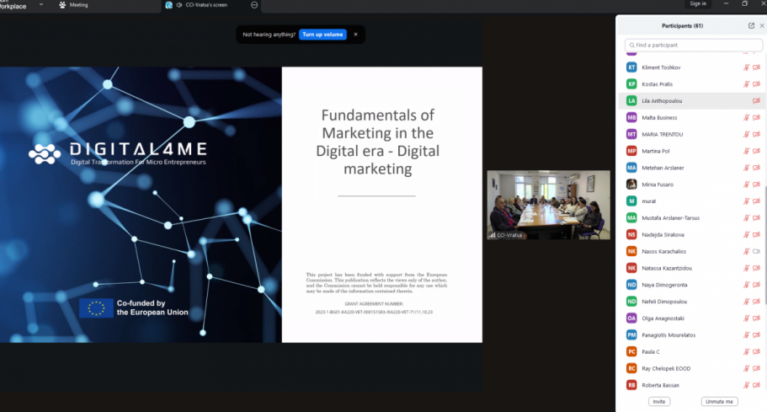Click Lila Anthopoulou's camera-off icon
Screen dimensions: 767x412
[756, 101]
